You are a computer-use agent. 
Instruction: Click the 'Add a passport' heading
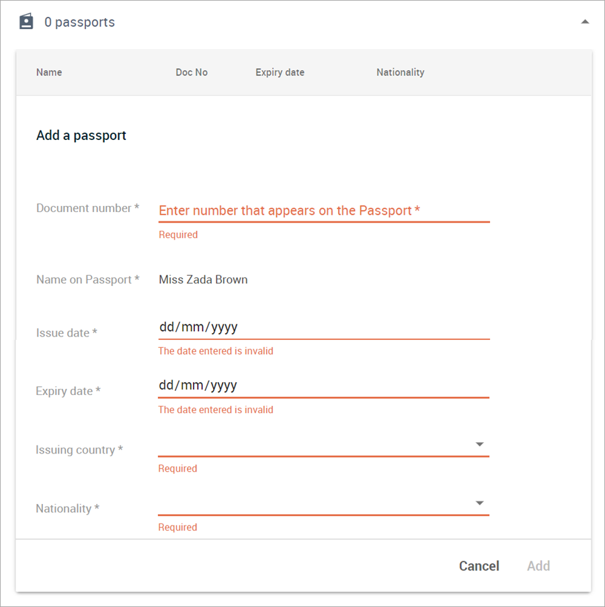pyautogui.click(x=81, y=135)
